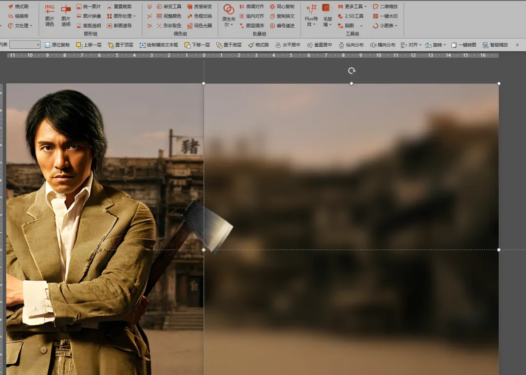This screenshot has width=526, height=375.
Task: Click 下移一层
Action: (197, 45)
